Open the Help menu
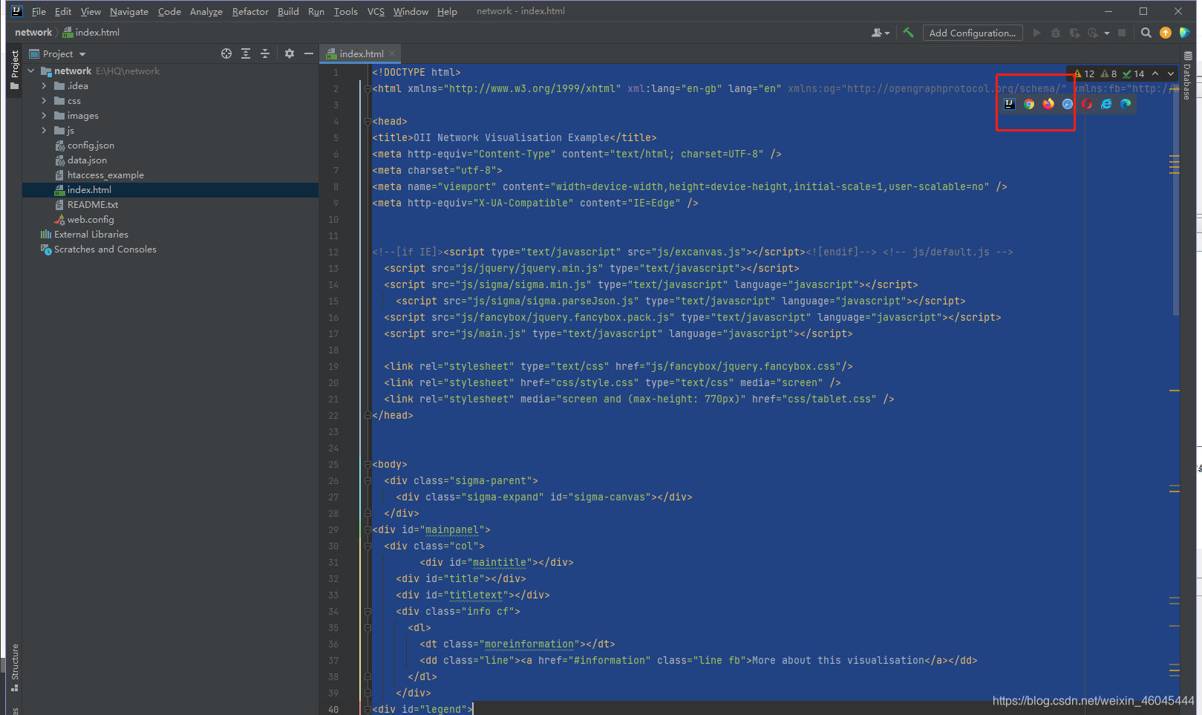1202x715 pixels. click(x=447, y=11)
